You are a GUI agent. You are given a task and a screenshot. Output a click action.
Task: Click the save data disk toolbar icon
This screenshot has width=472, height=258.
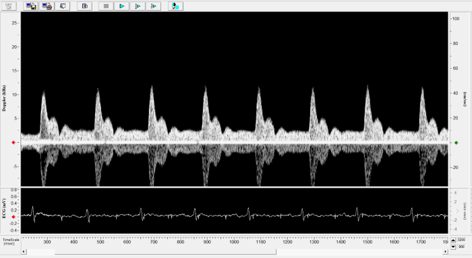point(31,6)
